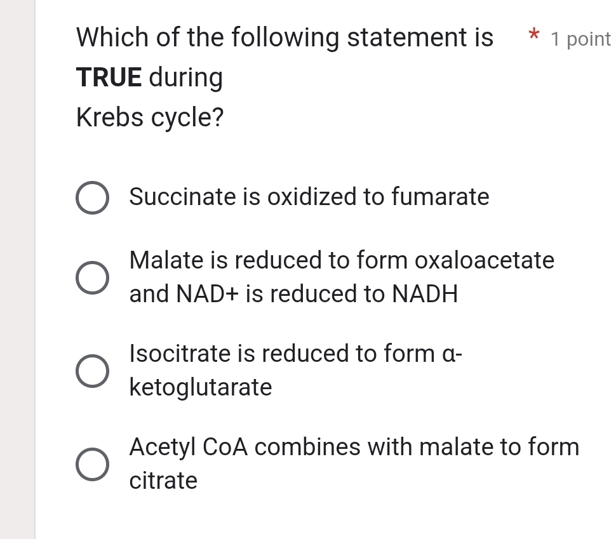Click the bold word "TRUE" in the question
This screenshot has width=616, height=539.
[x=108, y=77]
